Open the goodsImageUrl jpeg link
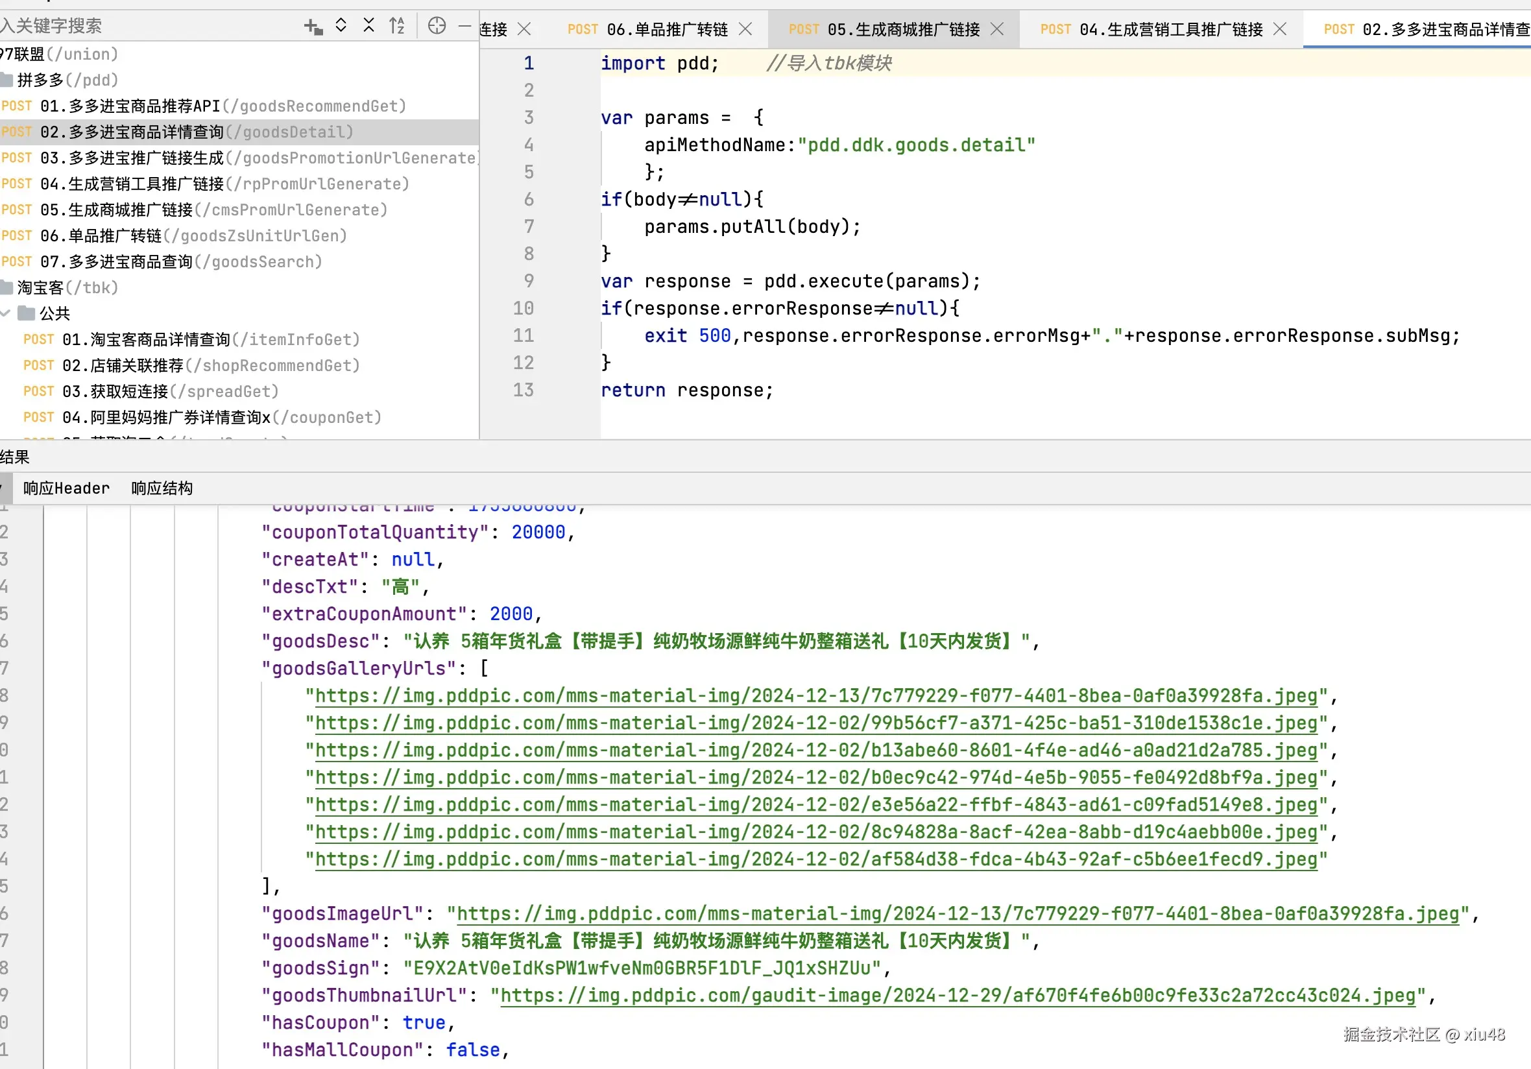This screenshot has width=1531, height=1069. [958, 913]
